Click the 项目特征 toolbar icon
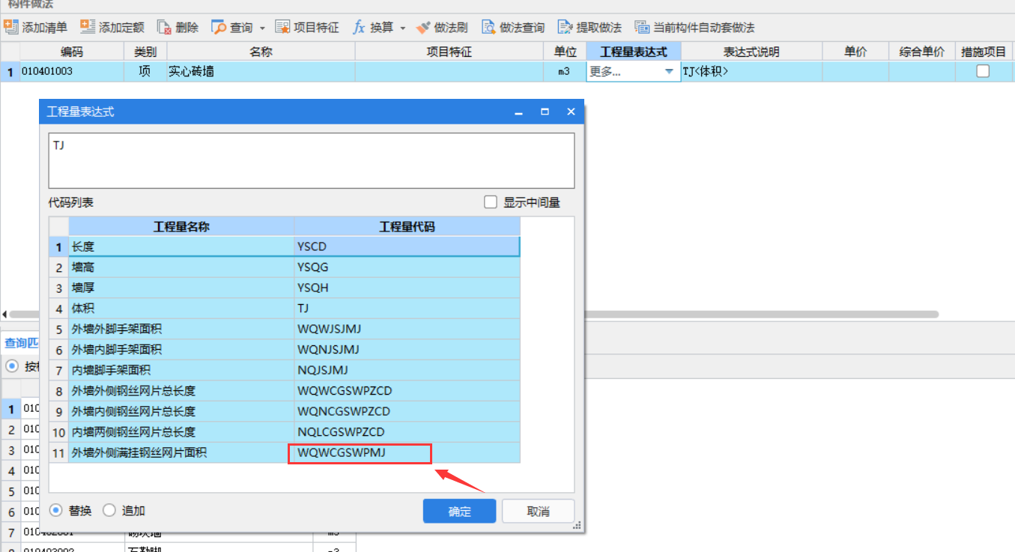This screenshot has width=1015, height=552. [283, 28]
